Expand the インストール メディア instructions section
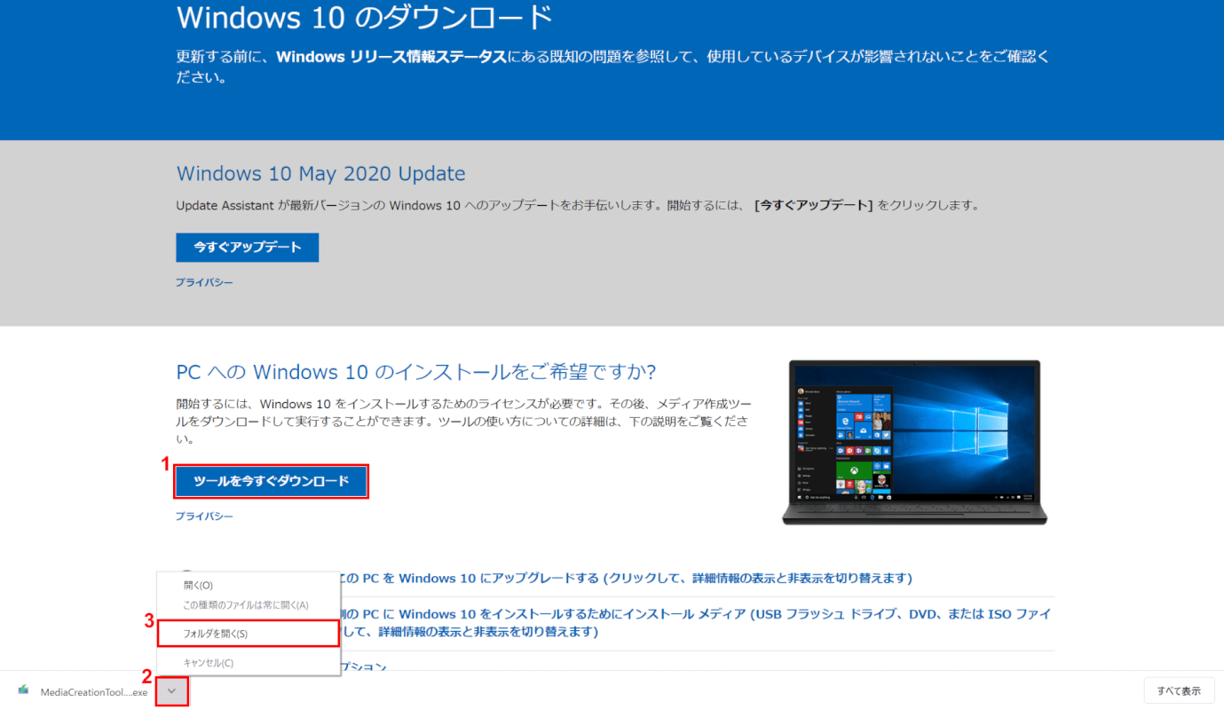This screenshot has width=1224, height=710. coord(692,614)
